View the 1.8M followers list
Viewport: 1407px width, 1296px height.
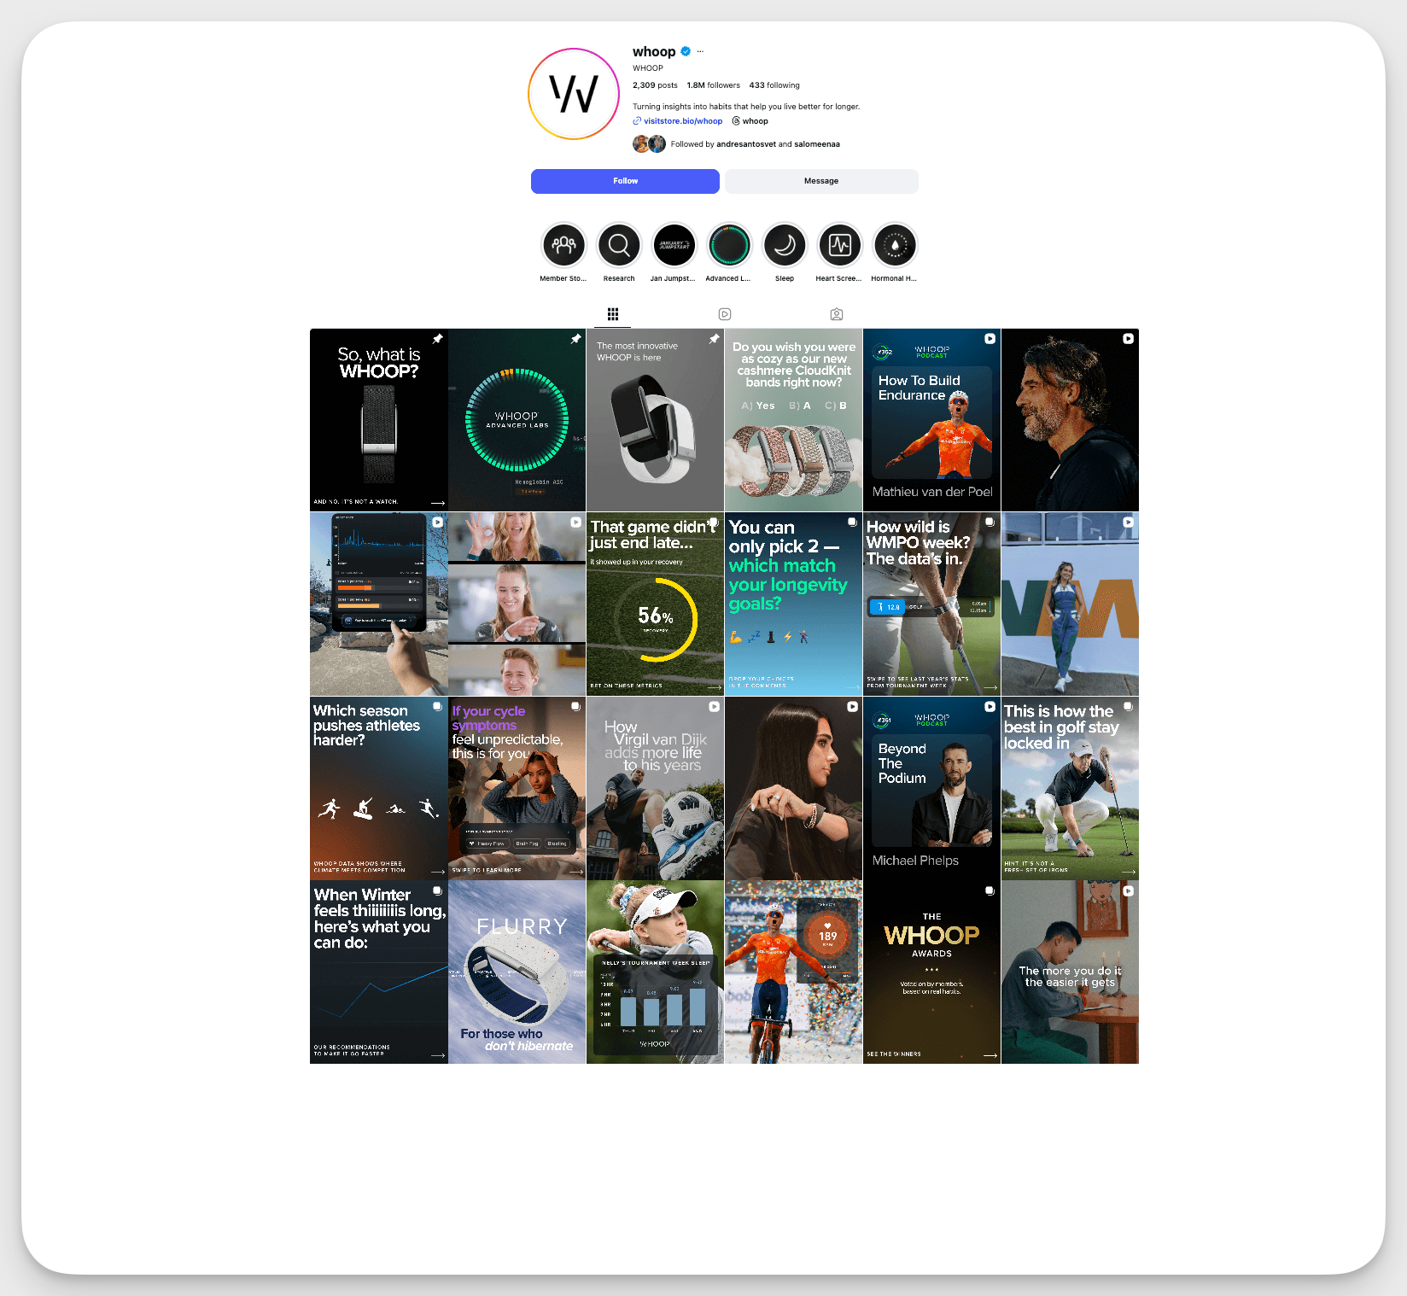click(713, 85)
